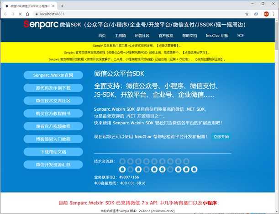The height and width of the screenshot is (214, 279).
Task: Click the Sample version text at the page bottom
Action: [138, 211]
